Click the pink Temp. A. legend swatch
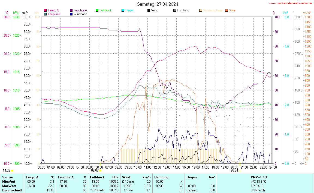This screenshot has height=193, width=314. (45, 10)
